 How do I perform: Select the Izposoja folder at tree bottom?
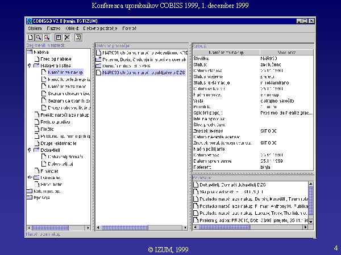click(x=29, y=198)
